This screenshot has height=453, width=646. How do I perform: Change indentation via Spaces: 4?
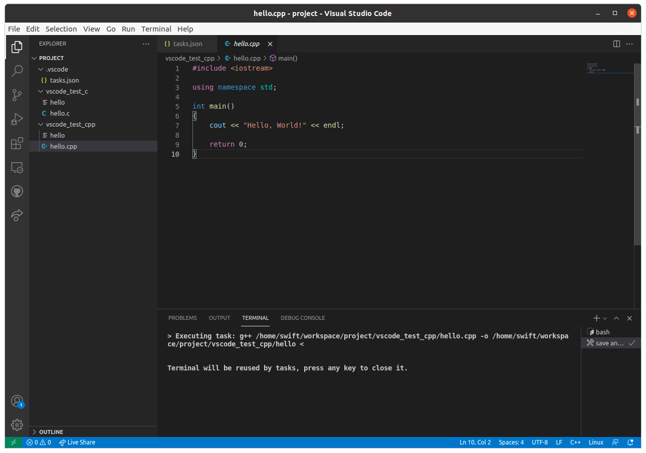pyautogui.click(x=511, y=442)
